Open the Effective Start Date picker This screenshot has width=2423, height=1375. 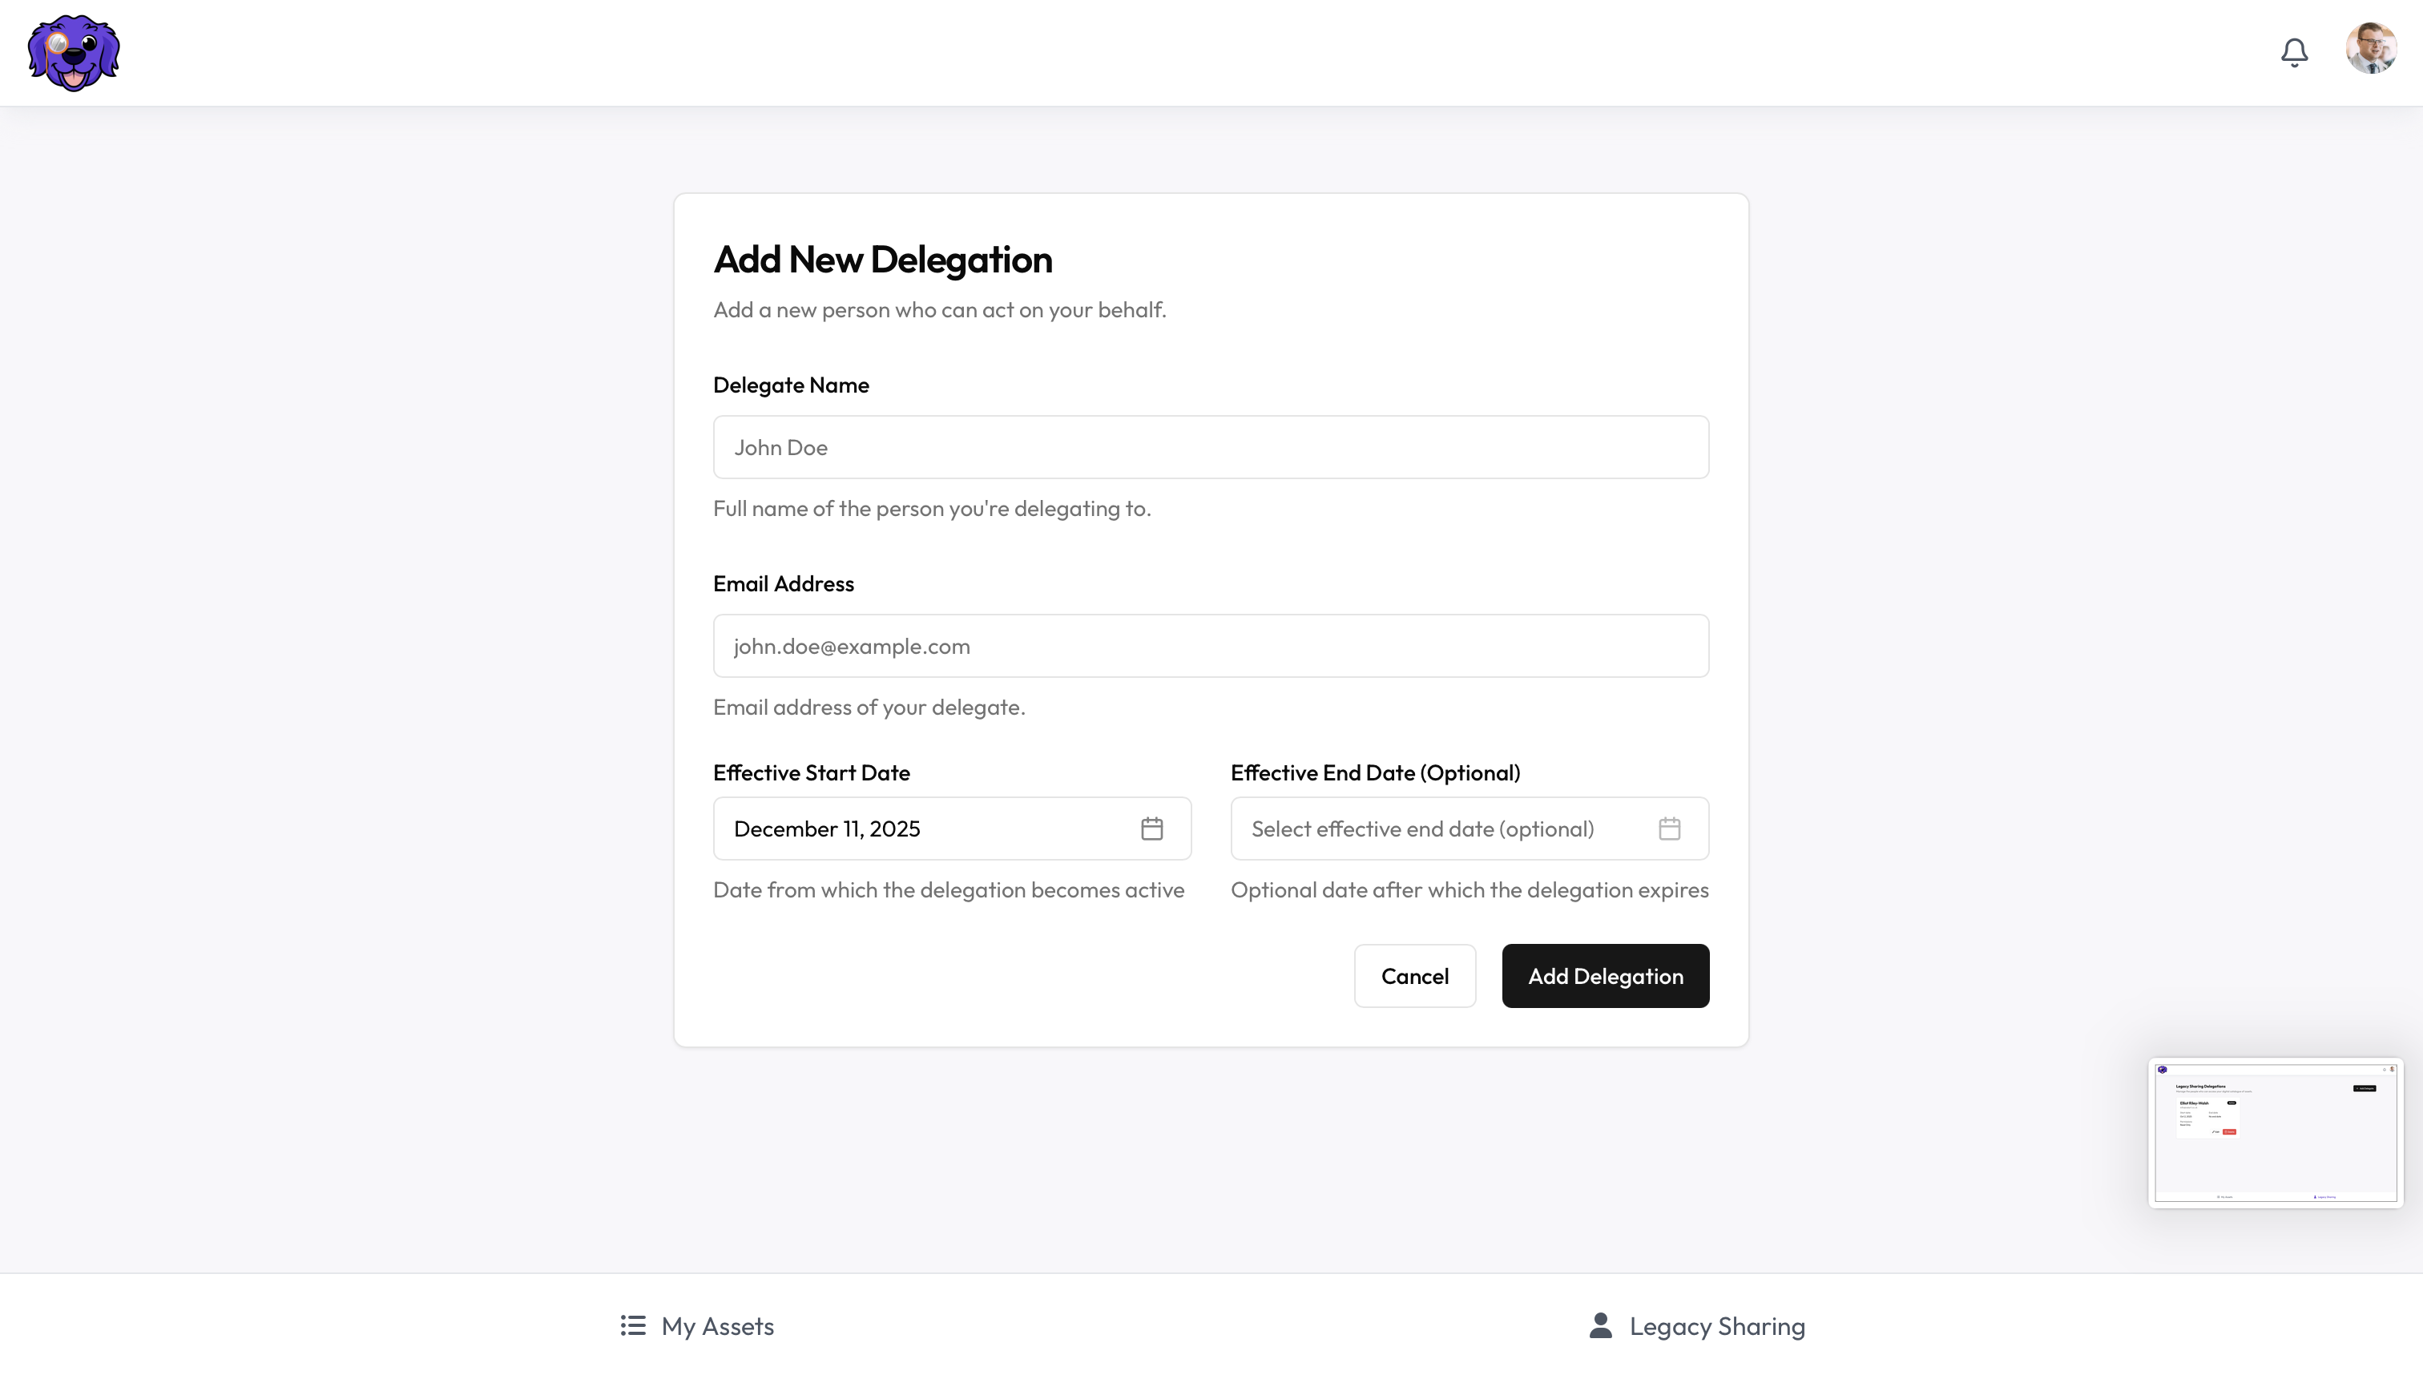pyautogui.click(x=925, y=829)
